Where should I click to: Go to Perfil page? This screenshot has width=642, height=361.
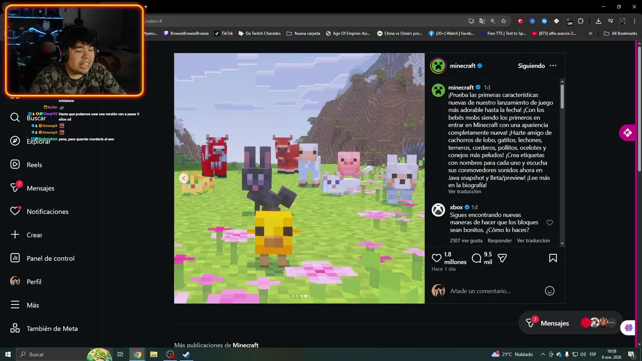[26, 282]
